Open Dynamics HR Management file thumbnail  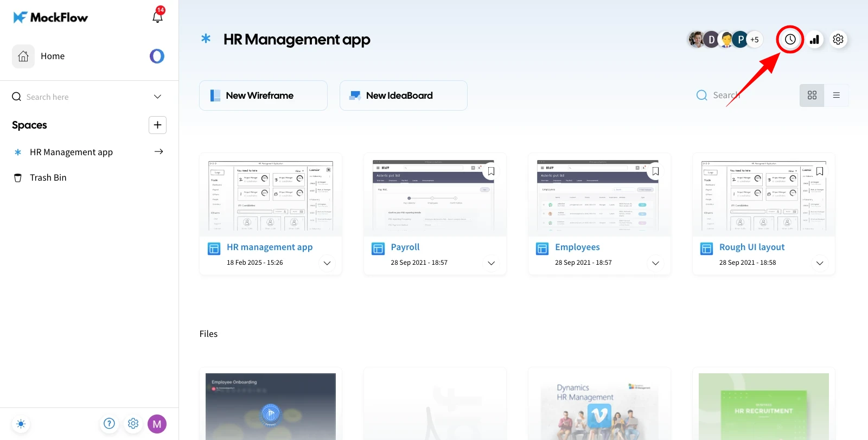click(599, 406)
